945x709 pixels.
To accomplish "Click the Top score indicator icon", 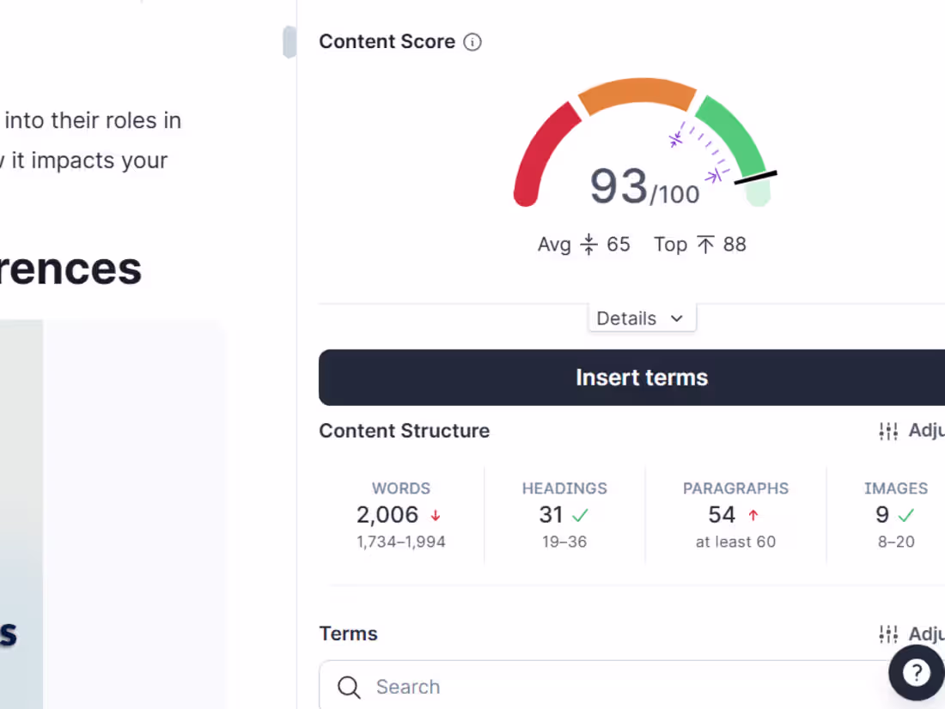I will [x=707, y=244].
